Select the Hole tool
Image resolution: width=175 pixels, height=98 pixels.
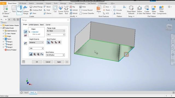[83, 7]
